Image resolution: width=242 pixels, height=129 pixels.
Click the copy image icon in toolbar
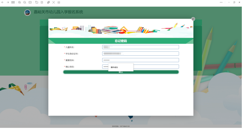click(x=48, y=2)
